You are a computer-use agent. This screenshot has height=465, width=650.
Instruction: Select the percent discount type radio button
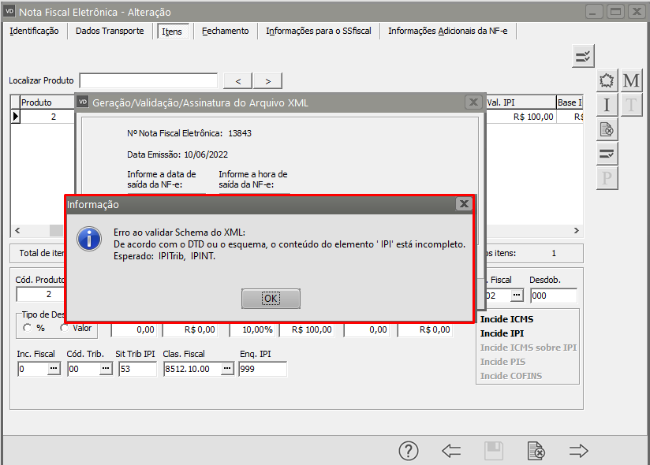pos(28,328)
